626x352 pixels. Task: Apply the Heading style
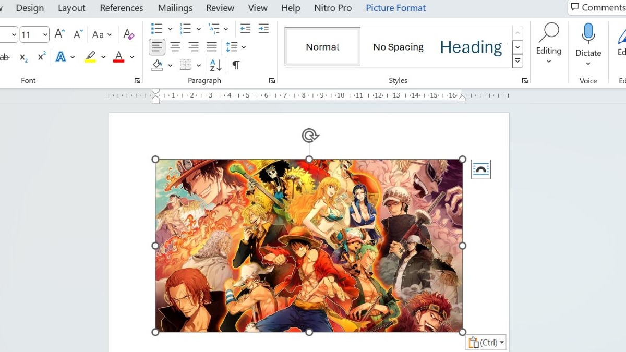(471, 47)
